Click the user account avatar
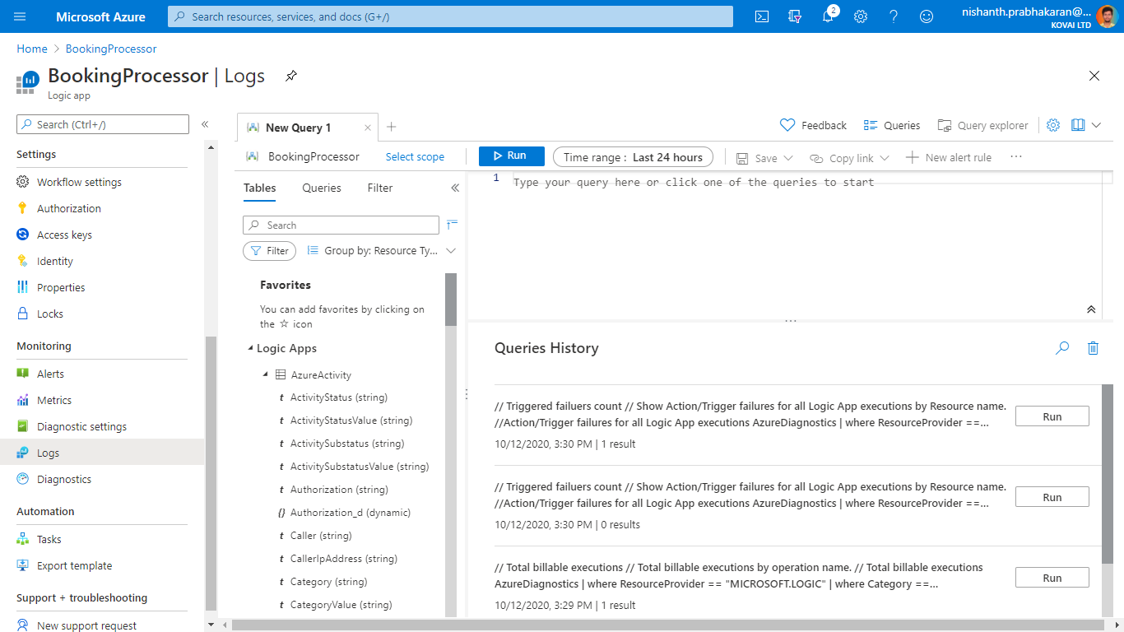The image size is (1124, 632). [1106, 16]
